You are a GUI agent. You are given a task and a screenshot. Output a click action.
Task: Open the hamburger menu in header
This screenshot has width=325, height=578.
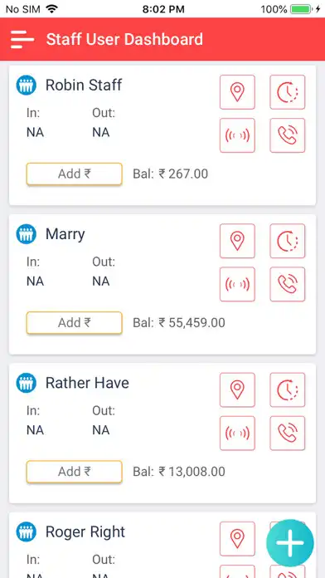[22, 39]
